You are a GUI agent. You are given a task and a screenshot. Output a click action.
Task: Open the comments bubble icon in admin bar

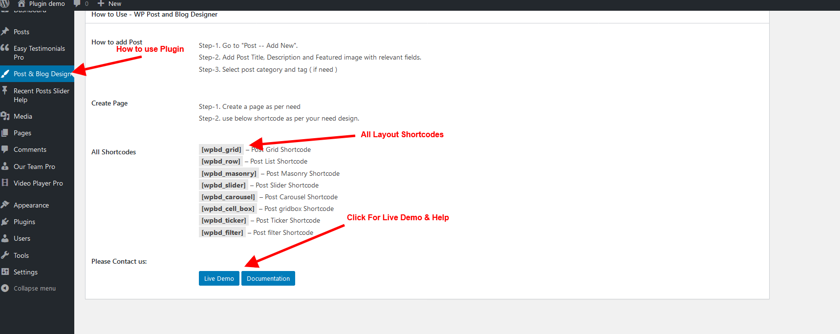77,3
